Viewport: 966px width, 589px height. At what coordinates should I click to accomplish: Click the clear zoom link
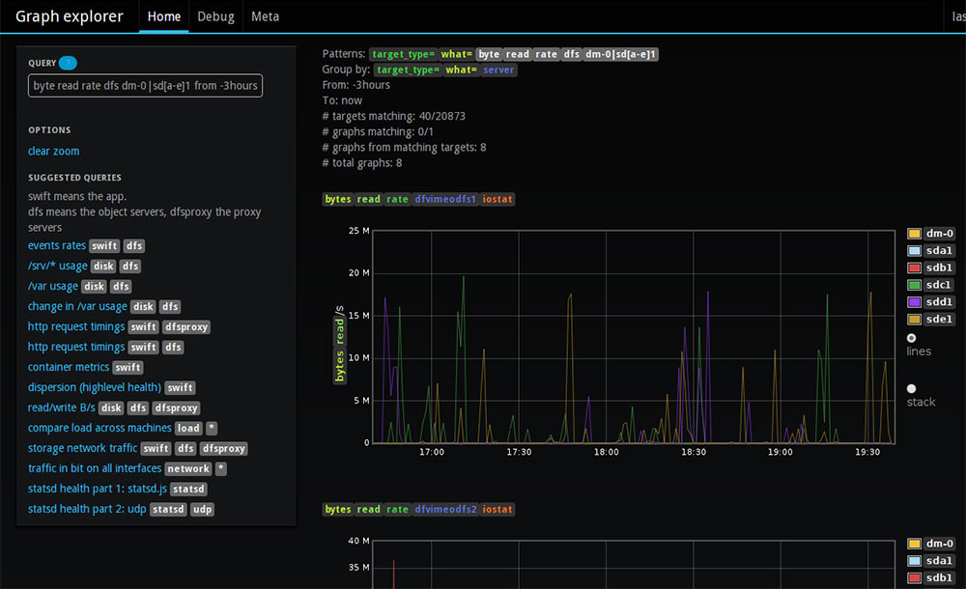pos(53,151)
